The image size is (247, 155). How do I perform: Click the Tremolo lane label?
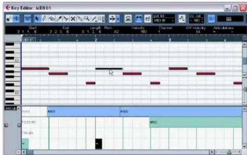click(27, 133)
